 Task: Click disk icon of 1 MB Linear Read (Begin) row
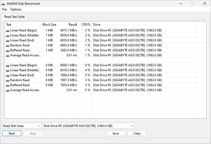pos(8,31)
